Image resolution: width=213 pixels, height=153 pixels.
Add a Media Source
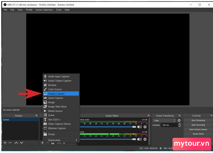coord(61,111)
